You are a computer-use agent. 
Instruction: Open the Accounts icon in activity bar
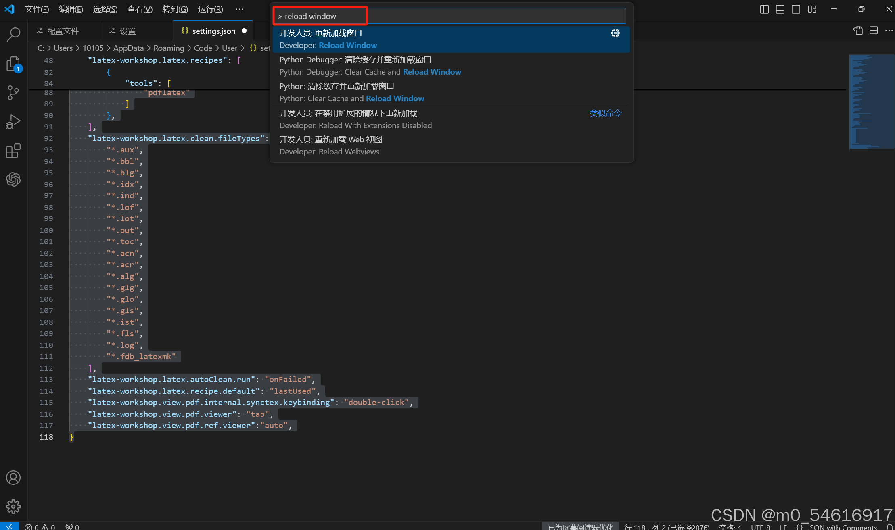[13, 477]
